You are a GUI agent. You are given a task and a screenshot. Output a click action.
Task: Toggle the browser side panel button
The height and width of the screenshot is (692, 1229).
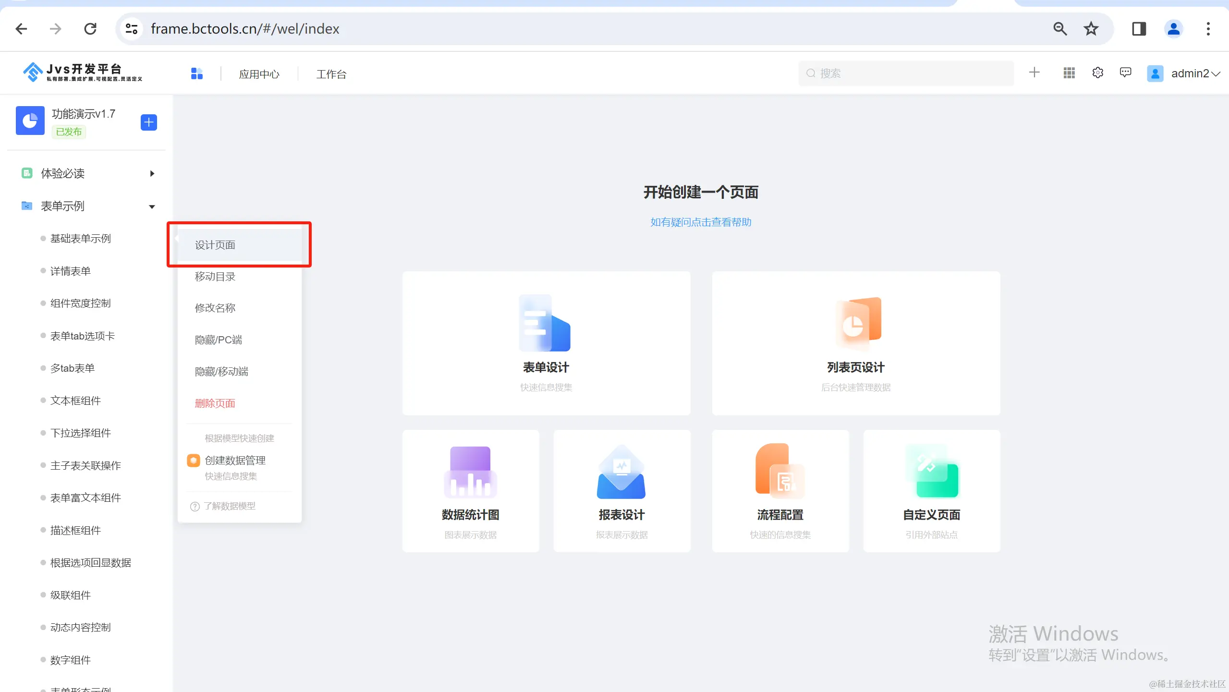(x=1139, y=29)
